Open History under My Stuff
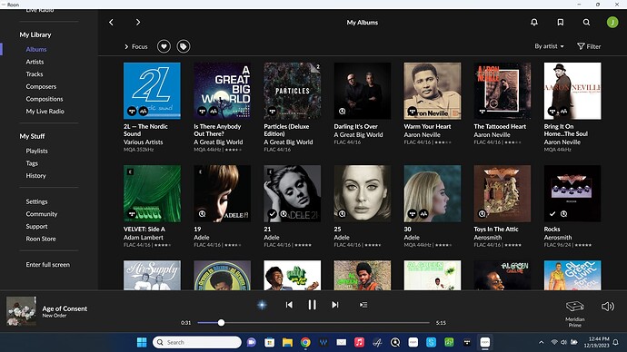 pos(35,176)
